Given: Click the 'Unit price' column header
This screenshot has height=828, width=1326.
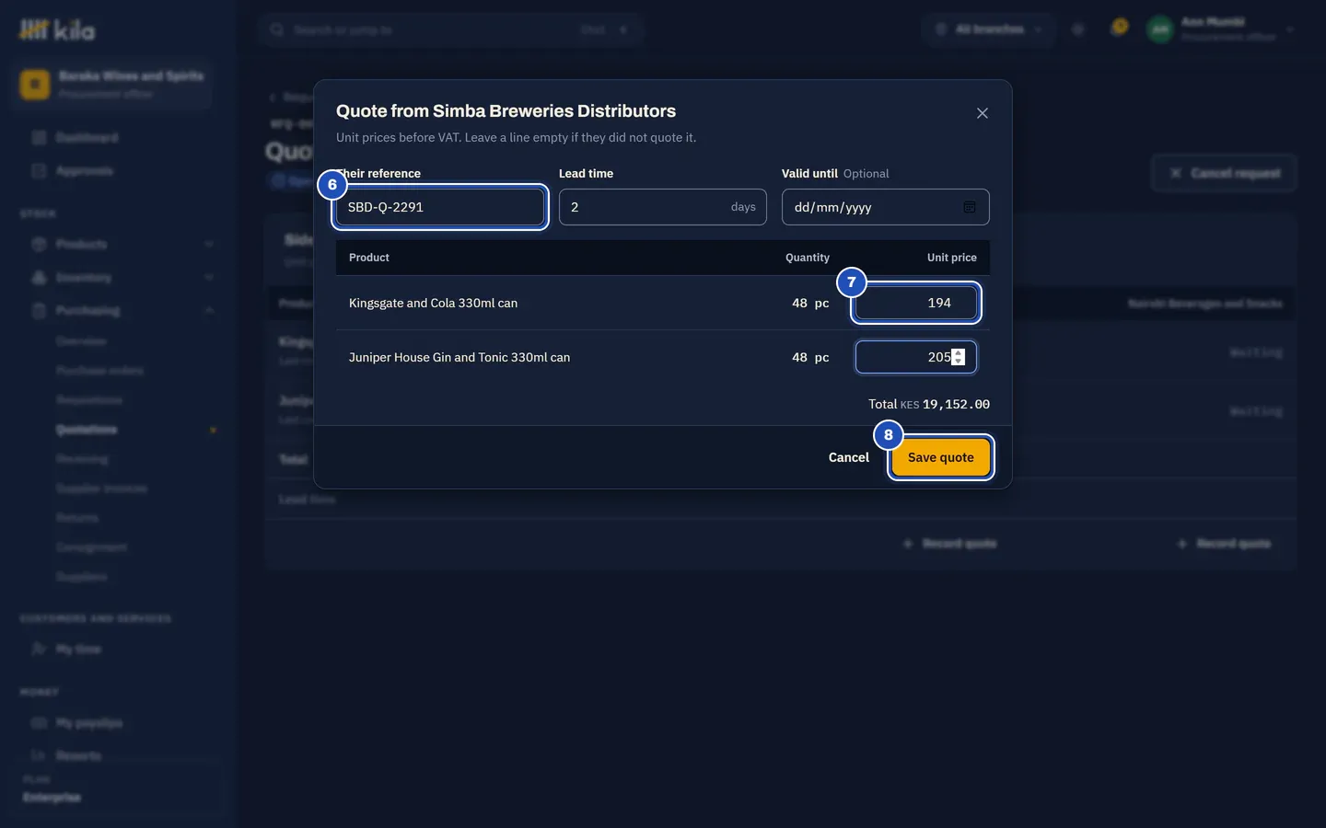Looking at the screenshot, I should tap(952, 258).
